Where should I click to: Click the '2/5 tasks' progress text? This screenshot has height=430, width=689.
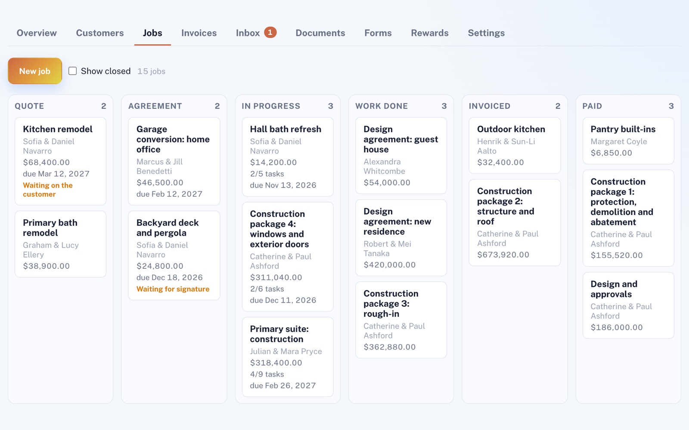[x=267, y=174]
